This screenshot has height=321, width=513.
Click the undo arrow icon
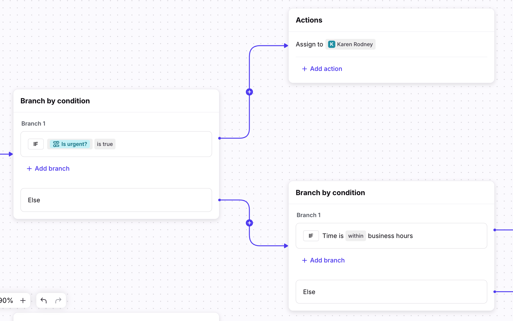coord(44,300)
